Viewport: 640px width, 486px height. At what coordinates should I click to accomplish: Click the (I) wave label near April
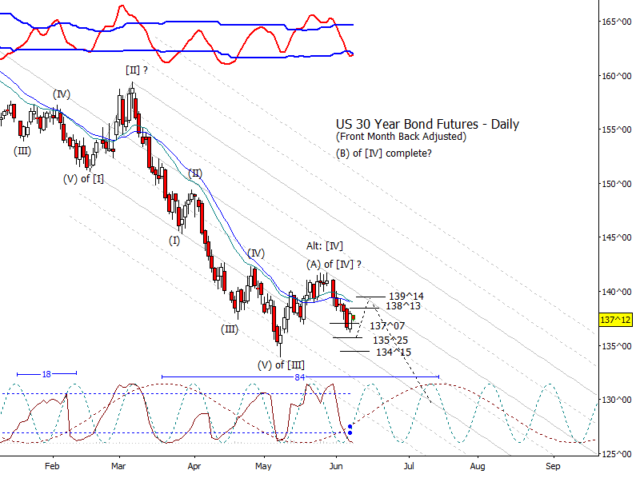click(x=174, y=241)
